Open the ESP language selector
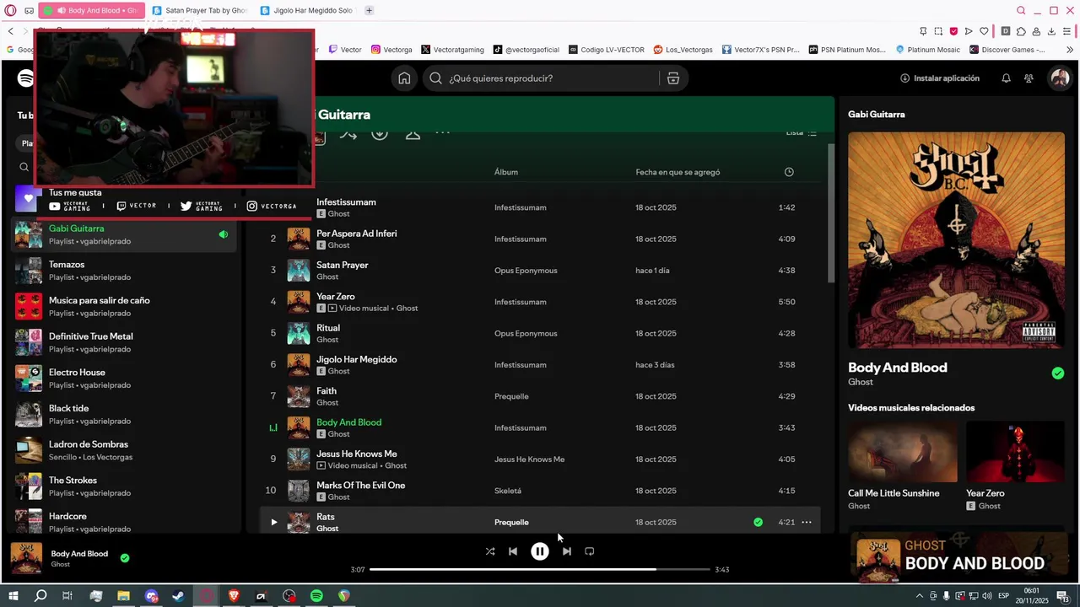This screenshot has height=607, width=1080. pyautogui.click(x=1004, y=596)
